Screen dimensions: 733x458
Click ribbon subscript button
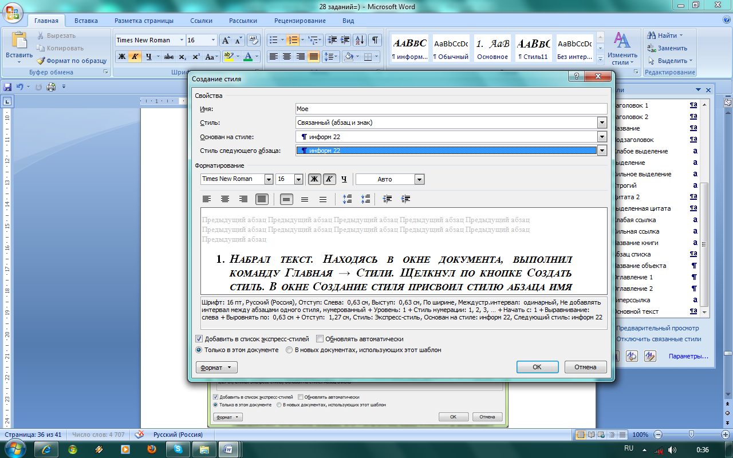click(182, 57)
